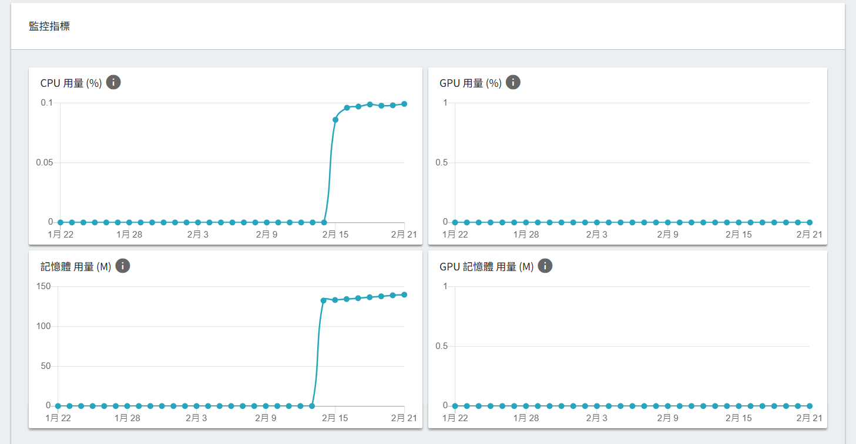This screenshot has height=444, width=856.
Task: Click the 0.5 y-axis label on the GPU 用量 chart
Action: point(442,162)
